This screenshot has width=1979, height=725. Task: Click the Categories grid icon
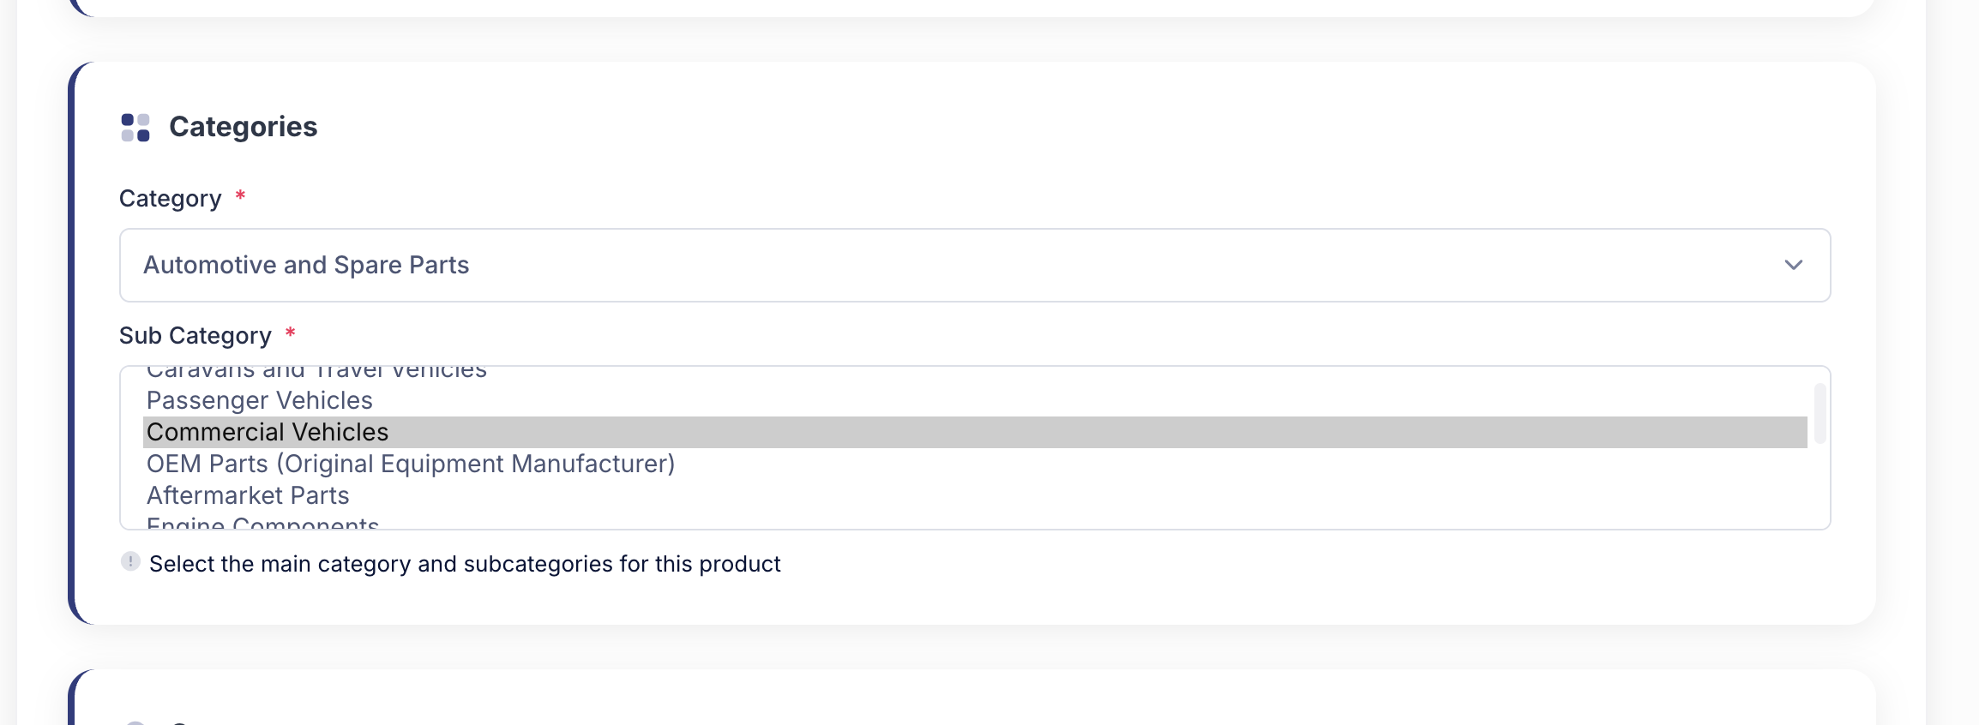pyautogui.click(x=135, y=127)
